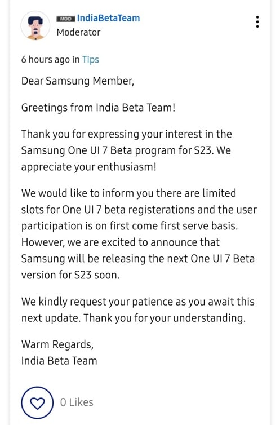The width and height of the screenshot is (280, 425).
Task: Click the MOD badge next to username
Action: coord(65,19)
